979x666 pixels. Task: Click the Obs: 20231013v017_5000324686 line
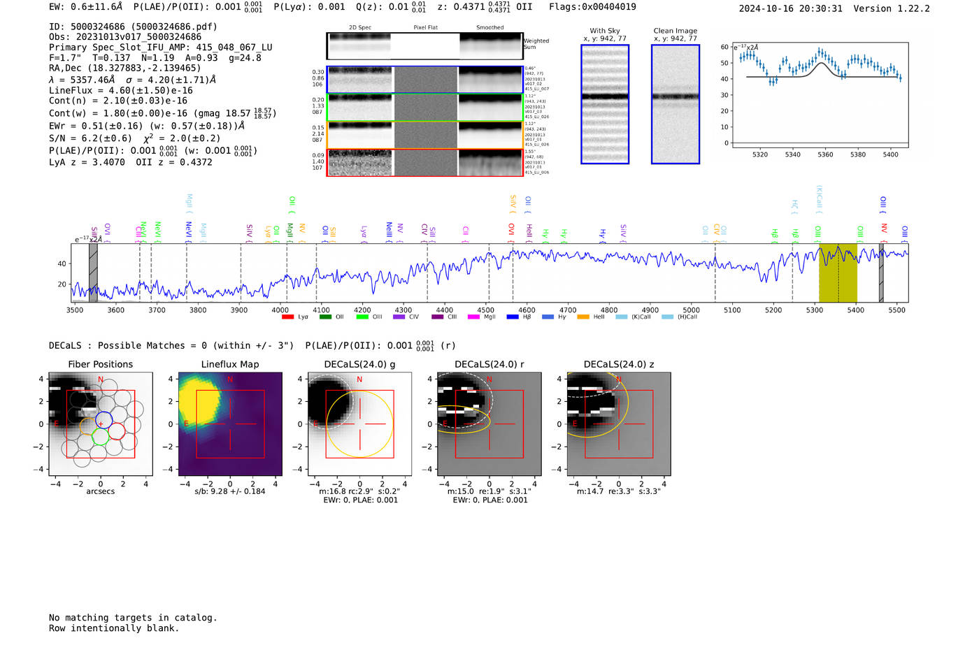pos(125,37)
